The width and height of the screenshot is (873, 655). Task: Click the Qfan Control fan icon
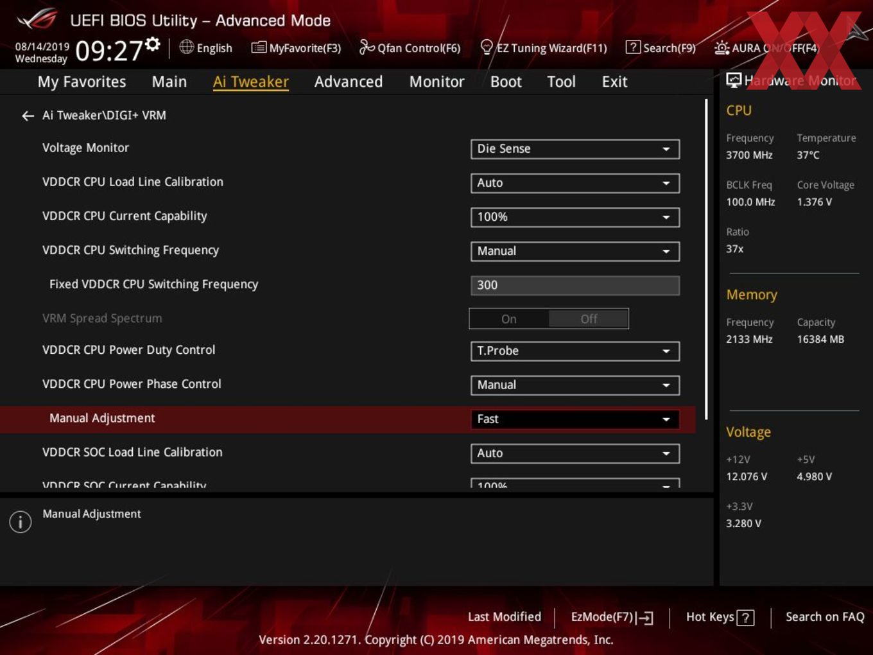(367, 47)
